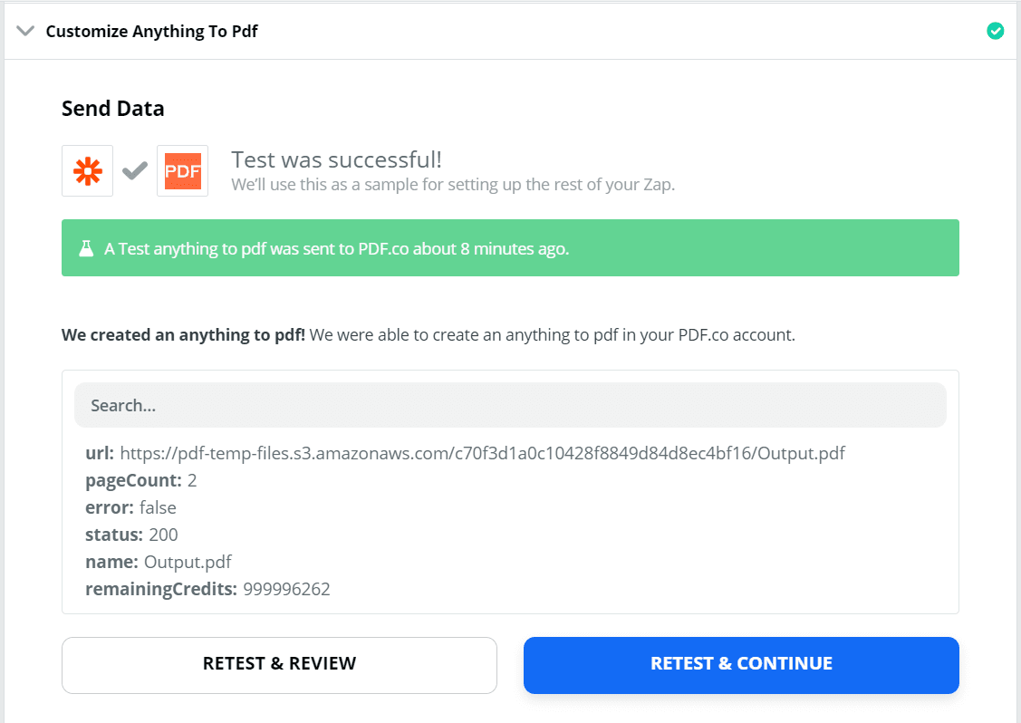Click the Send Data heading

click(x=112, y=108)
